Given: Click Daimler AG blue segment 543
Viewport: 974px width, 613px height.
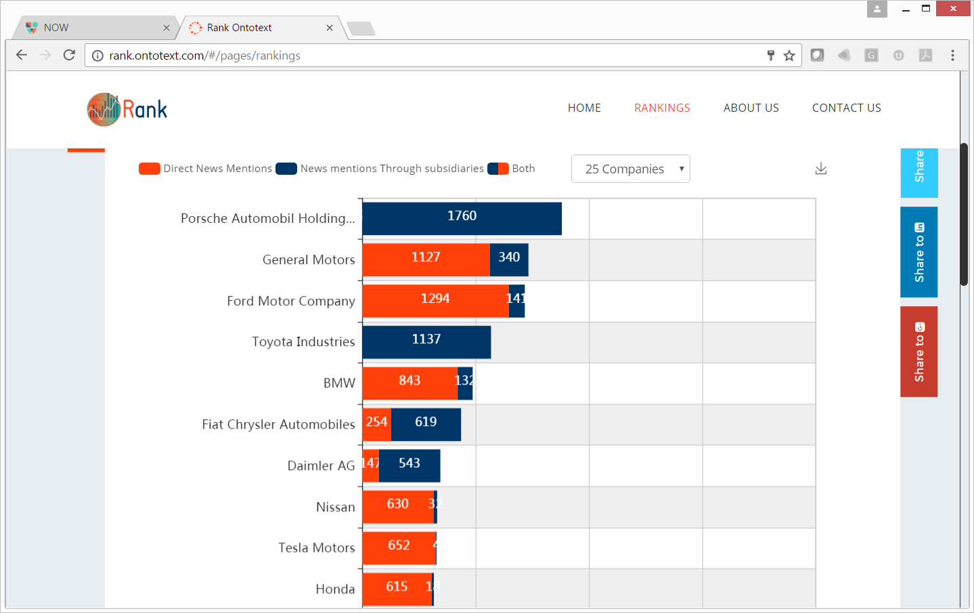Looking at the screenshot, I should point(409,466).
